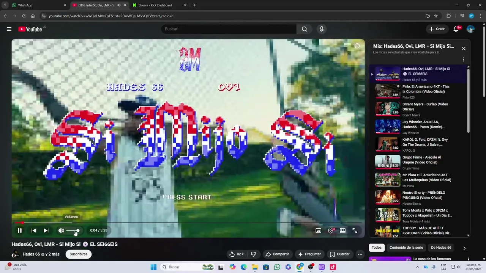Select Contenido de la serie chip
Viewport: 486px width, 273px height.
coord(406,248)
